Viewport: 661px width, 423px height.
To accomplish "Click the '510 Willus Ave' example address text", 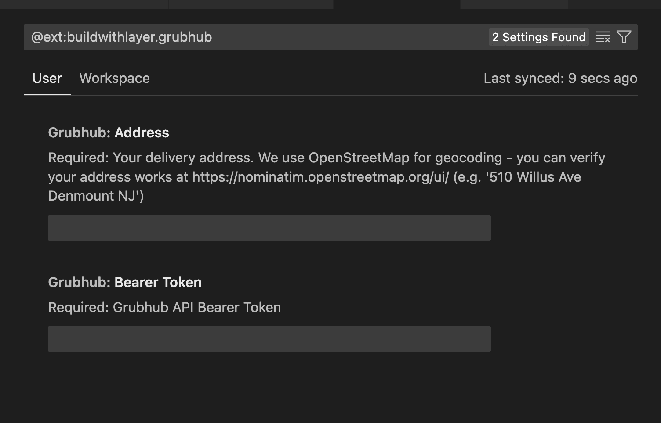I will [535, 177].
